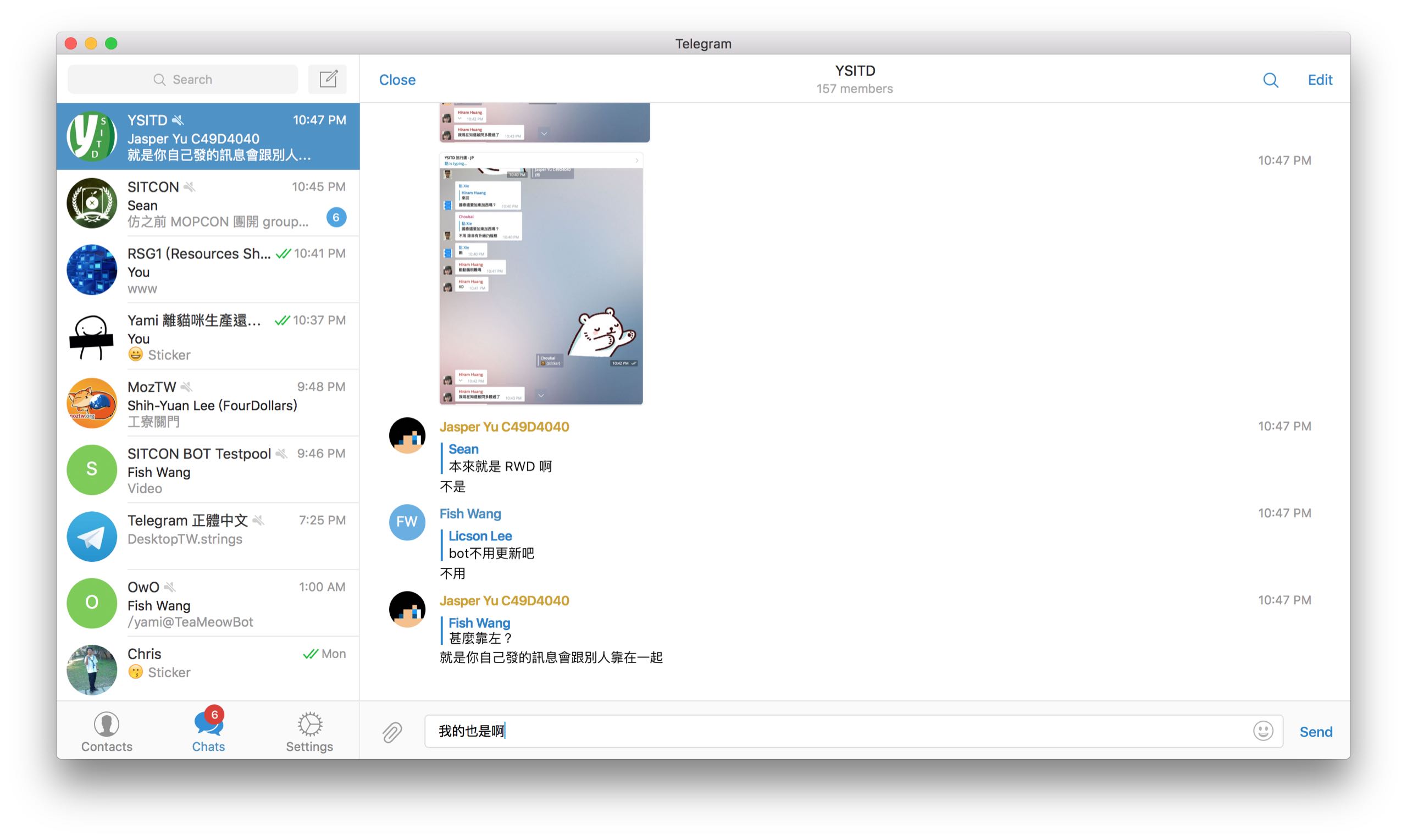Click the 工寮關門 preview in MozTW
Screen dimensions: 1407x840
(x=153, y=422)
